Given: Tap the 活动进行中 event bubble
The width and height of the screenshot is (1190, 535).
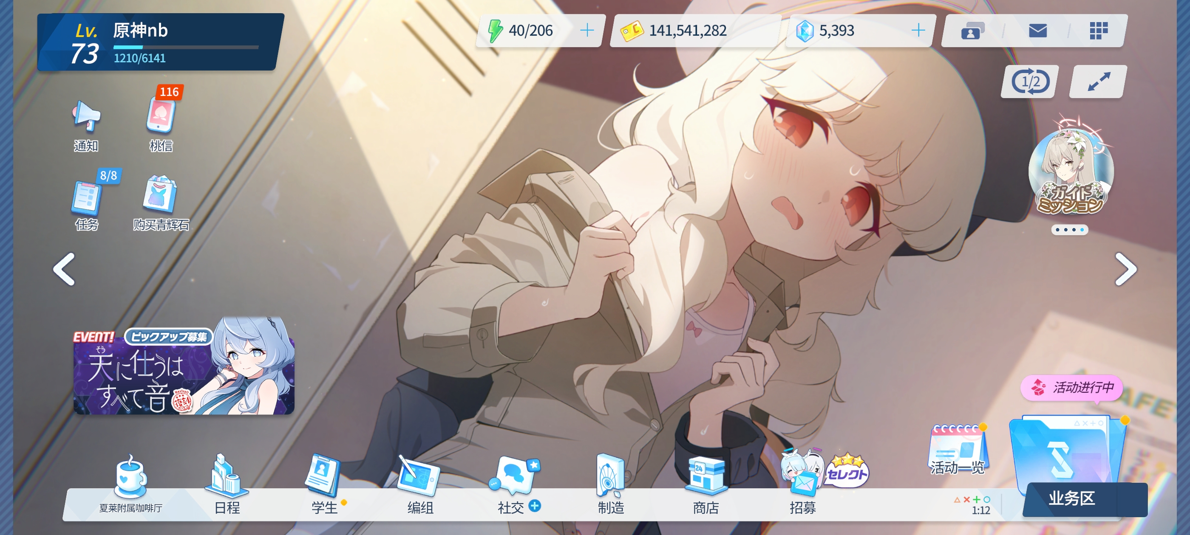Looking at the screenshot, I should [1072, 388].
